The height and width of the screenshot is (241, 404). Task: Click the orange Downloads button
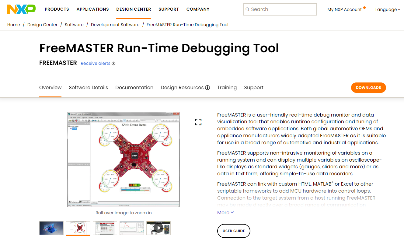coord(368,88)
